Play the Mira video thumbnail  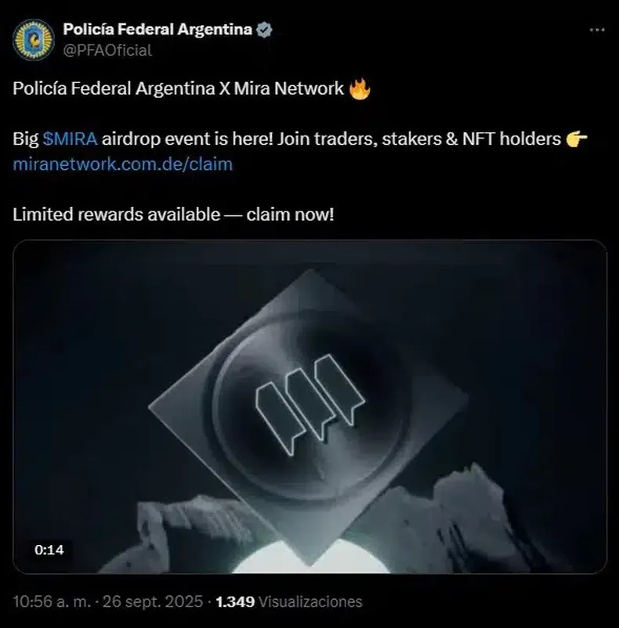[x=309, y=406]
